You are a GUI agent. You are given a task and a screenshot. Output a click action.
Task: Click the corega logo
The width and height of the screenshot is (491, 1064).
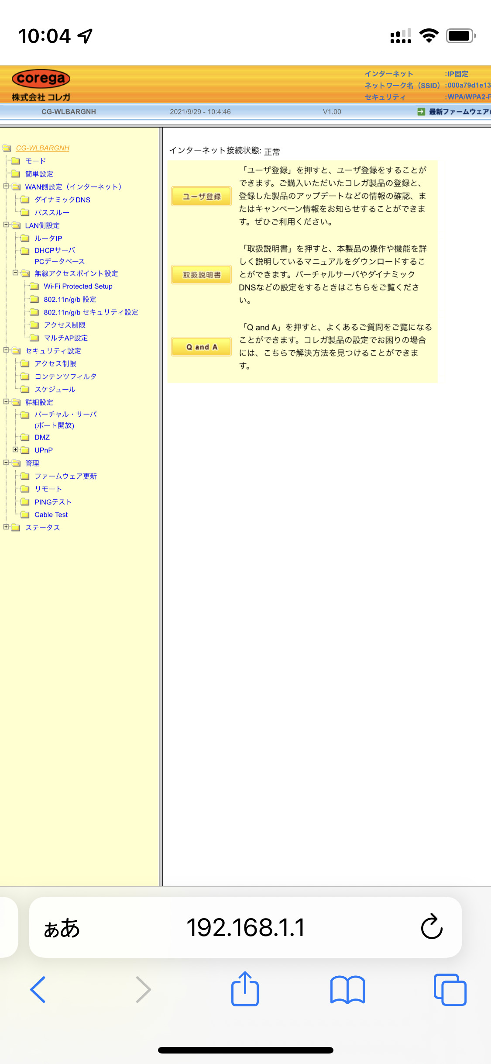pos(41,79)
